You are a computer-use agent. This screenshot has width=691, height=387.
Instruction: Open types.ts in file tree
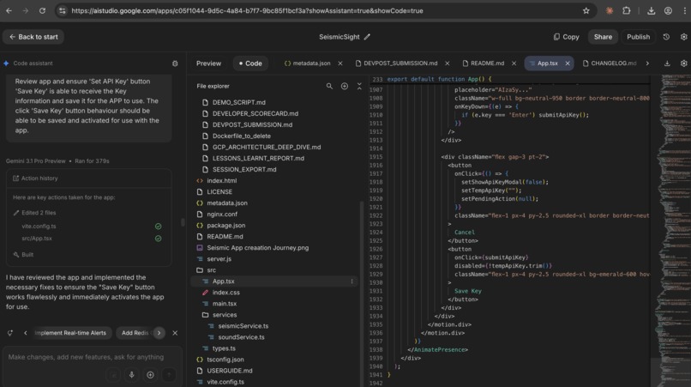[x=224, y=348]
